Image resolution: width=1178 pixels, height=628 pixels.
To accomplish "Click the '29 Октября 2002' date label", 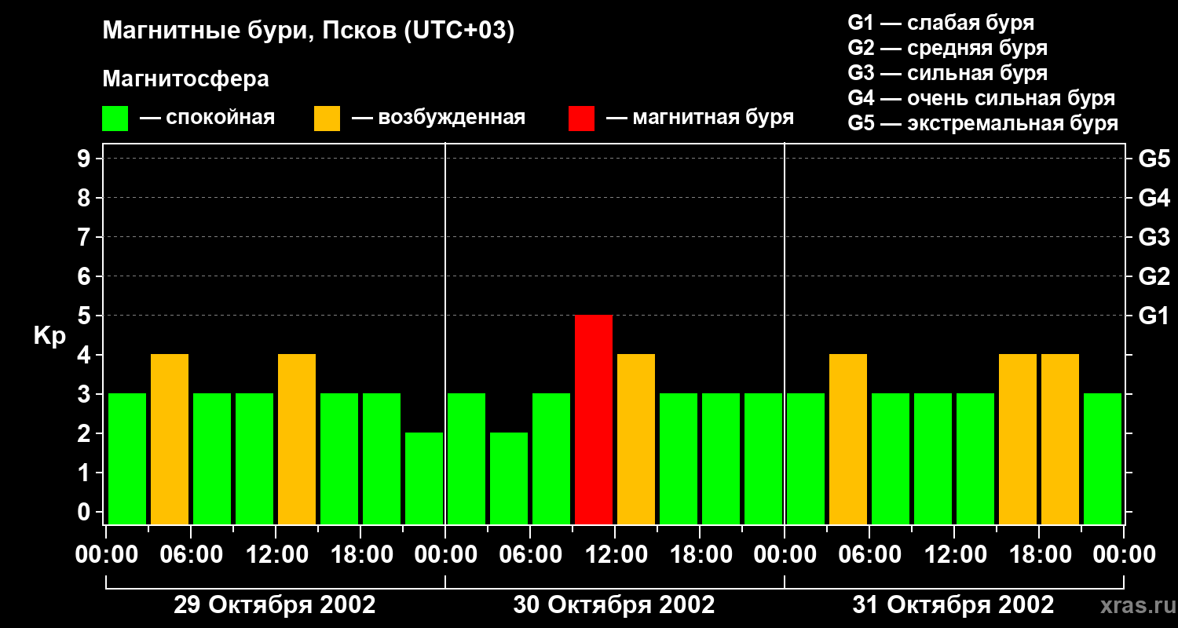I will [x=274, y=605].
